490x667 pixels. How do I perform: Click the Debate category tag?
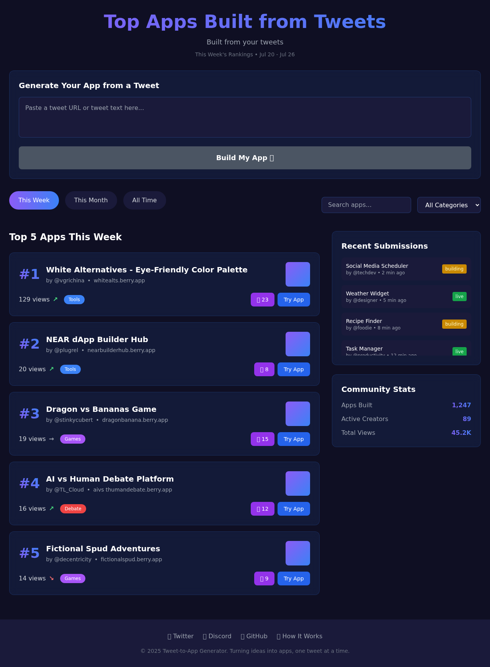click(73, 509)
